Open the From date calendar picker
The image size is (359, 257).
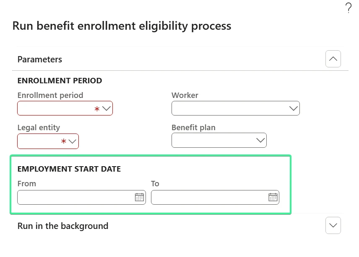(139, 197)
